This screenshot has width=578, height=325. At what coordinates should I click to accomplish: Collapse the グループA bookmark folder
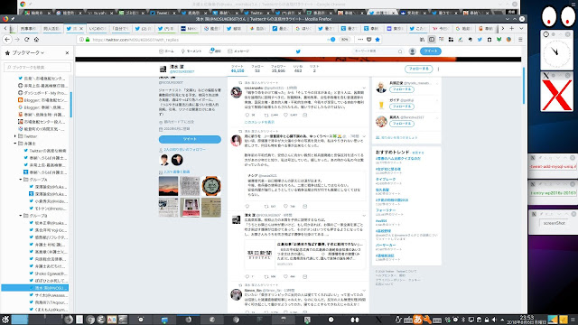coord(21,180)
